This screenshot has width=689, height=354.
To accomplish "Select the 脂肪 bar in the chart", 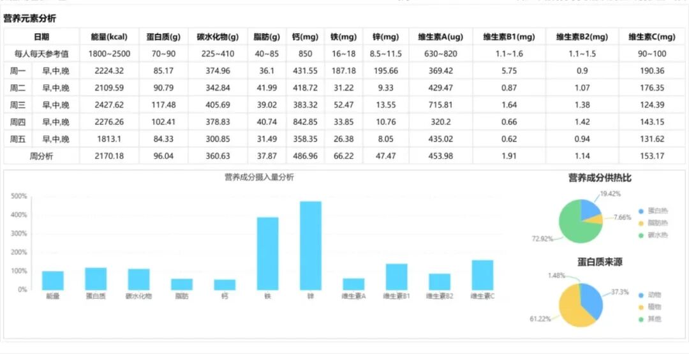I will point(182,284).
